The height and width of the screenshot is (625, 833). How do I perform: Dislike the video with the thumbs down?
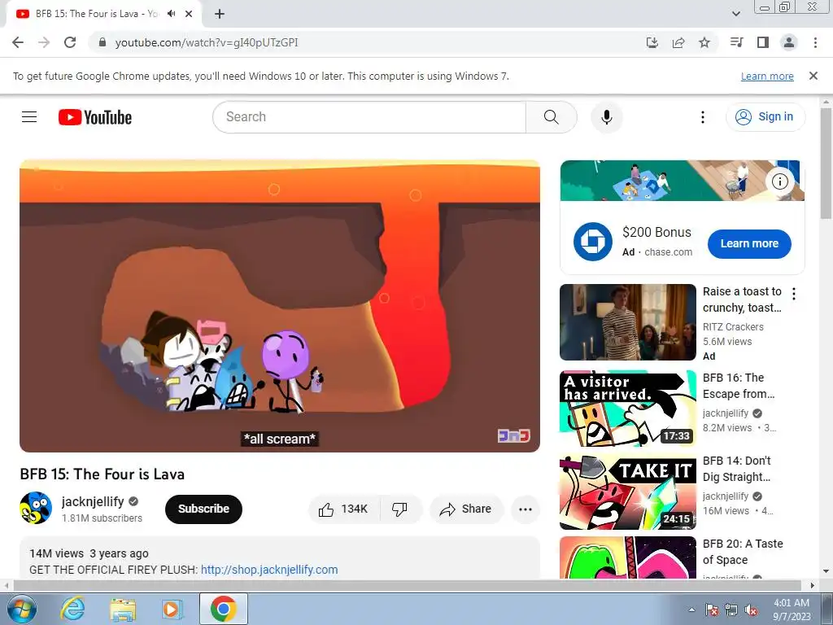coord(399,509)
